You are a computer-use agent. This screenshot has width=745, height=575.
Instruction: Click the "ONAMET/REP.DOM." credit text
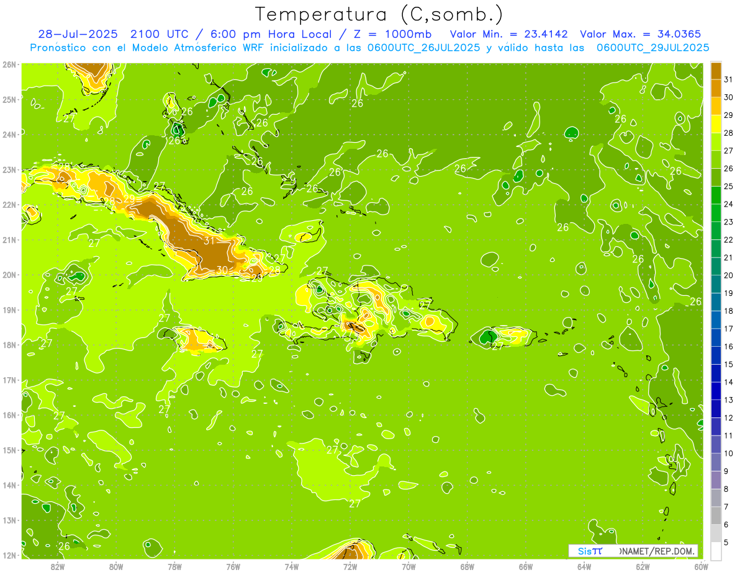pyautogui.click(x=657, y=551)
